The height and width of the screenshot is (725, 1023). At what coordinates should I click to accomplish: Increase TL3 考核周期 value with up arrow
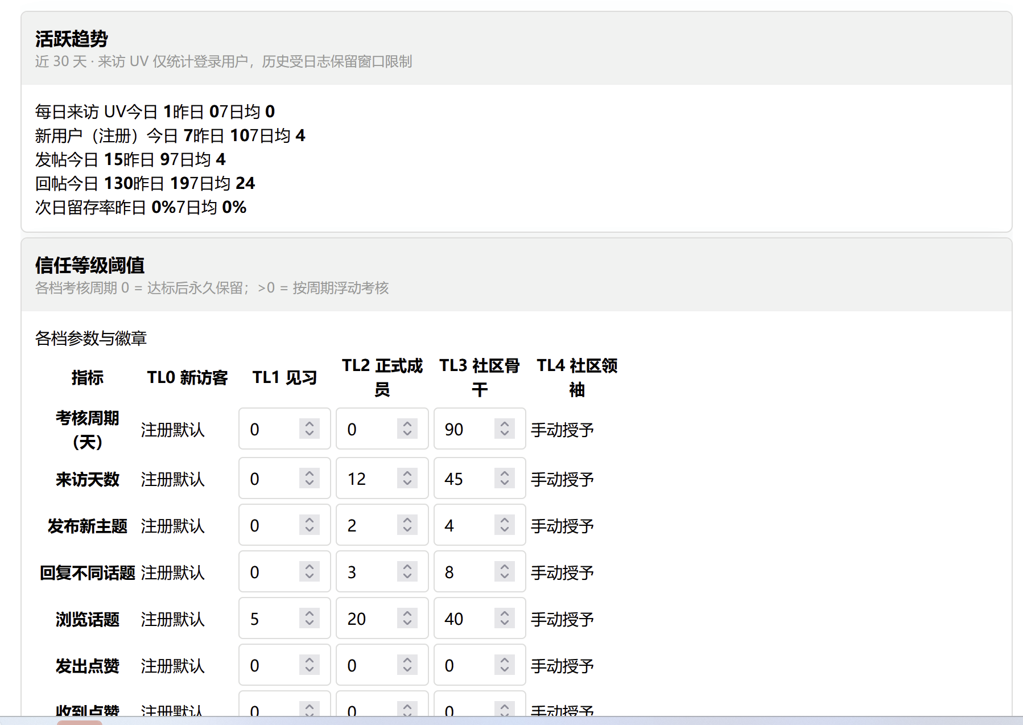tap(504, 423)
